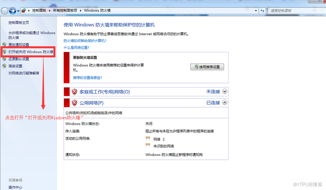Image resolution: width=326 pixels, height=190 pixels.
Task: Open 什么是网络位置? help link
Action: 76,48
